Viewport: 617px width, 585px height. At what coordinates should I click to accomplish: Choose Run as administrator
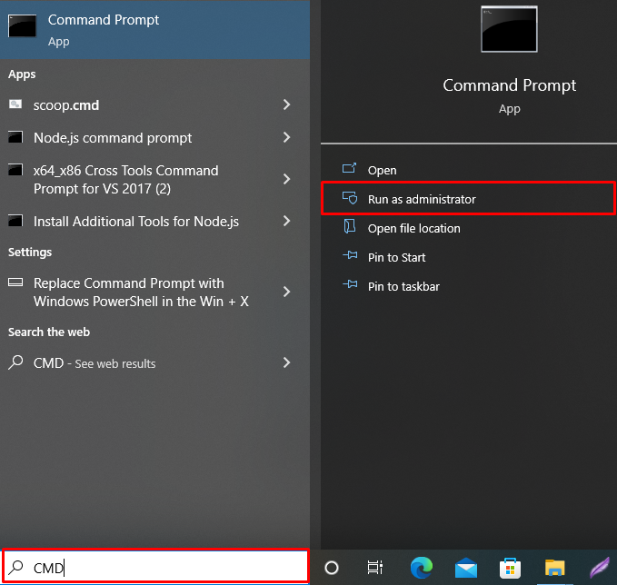468,199
